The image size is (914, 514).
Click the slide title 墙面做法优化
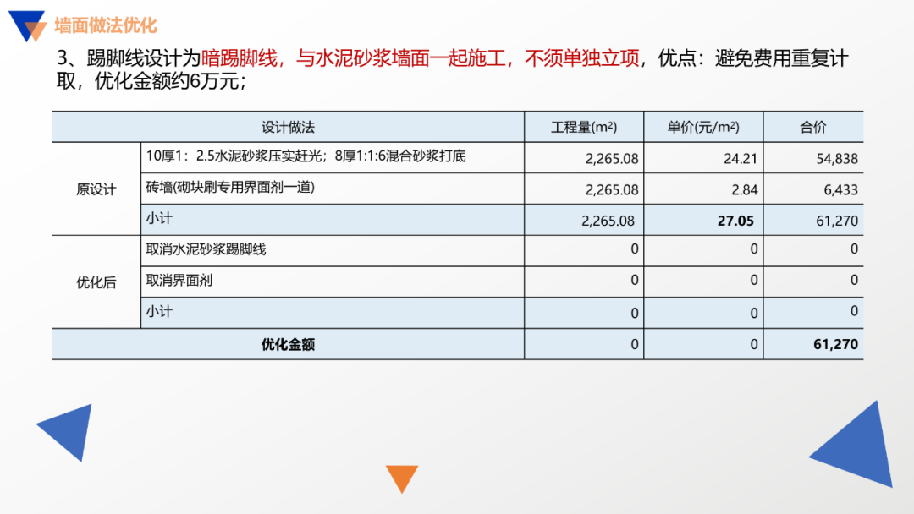pos(106,25)
